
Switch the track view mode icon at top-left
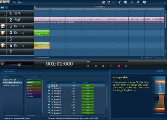[x=2, y=7]
